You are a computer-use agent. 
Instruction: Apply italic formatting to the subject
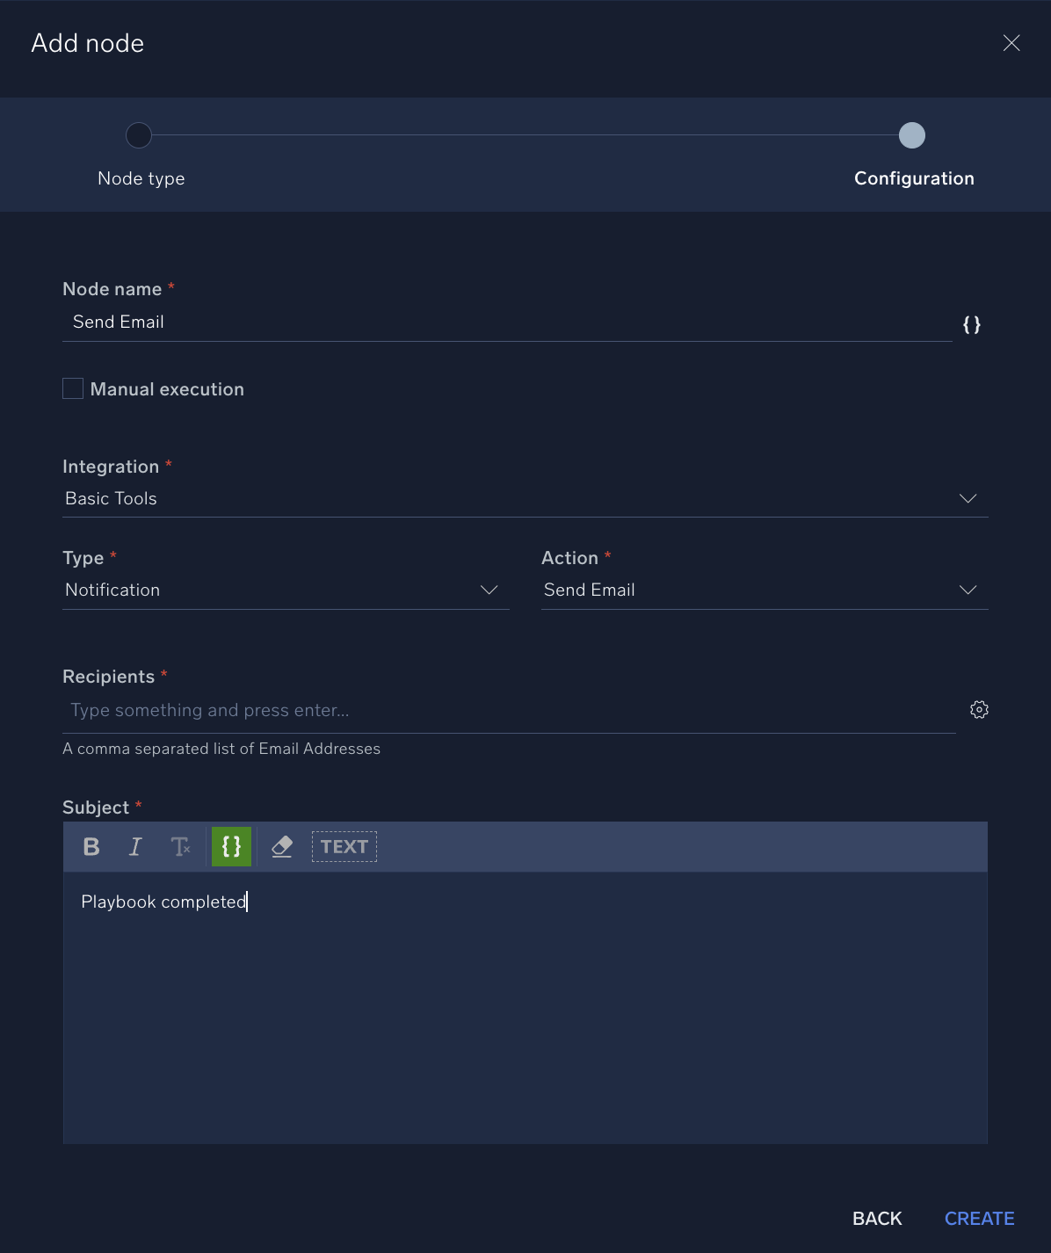pos(134,846)
